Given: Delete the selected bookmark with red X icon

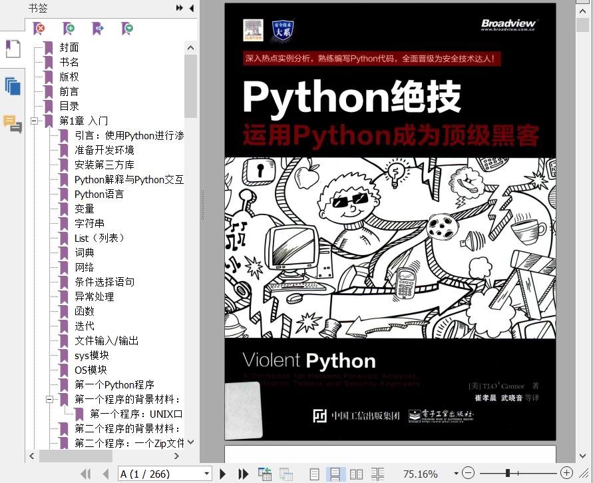Looking at the screenshot, I should coord(39,29).
